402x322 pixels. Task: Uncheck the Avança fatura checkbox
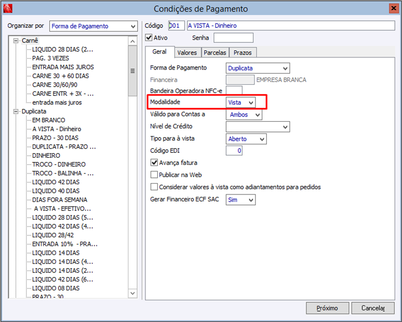[154, 163]
